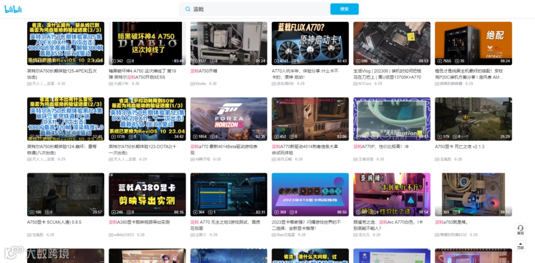Open the bilibili home logo

click(13, 9)
